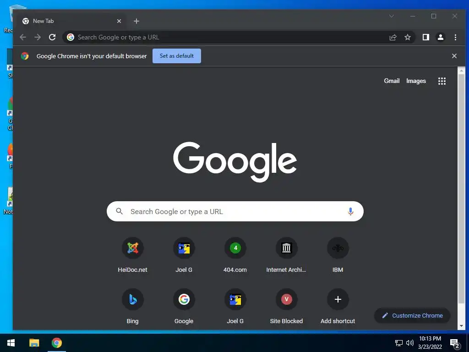Open File Explorer from taskbar
Image resolution: width=469 pixels, height=352 pixels.
[34, 343]
